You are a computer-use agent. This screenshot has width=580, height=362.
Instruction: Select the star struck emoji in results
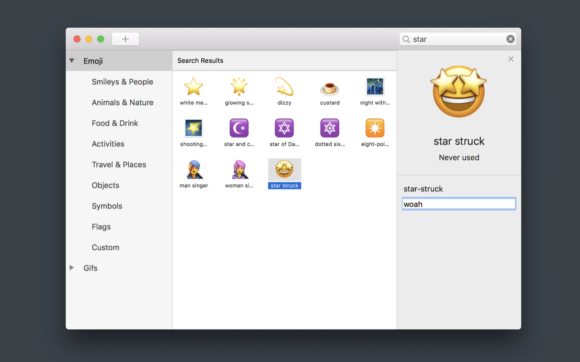click(284, 170)
